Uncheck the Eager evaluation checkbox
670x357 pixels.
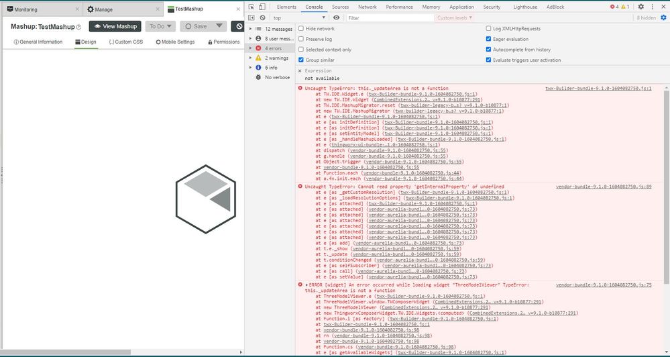tap(488, 39)
